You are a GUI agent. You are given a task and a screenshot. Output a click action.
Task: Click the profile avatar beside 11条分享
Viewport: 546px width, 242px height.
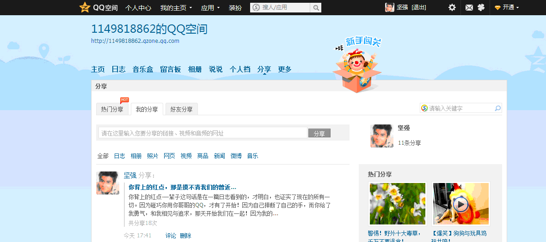(x=381, y=136)
